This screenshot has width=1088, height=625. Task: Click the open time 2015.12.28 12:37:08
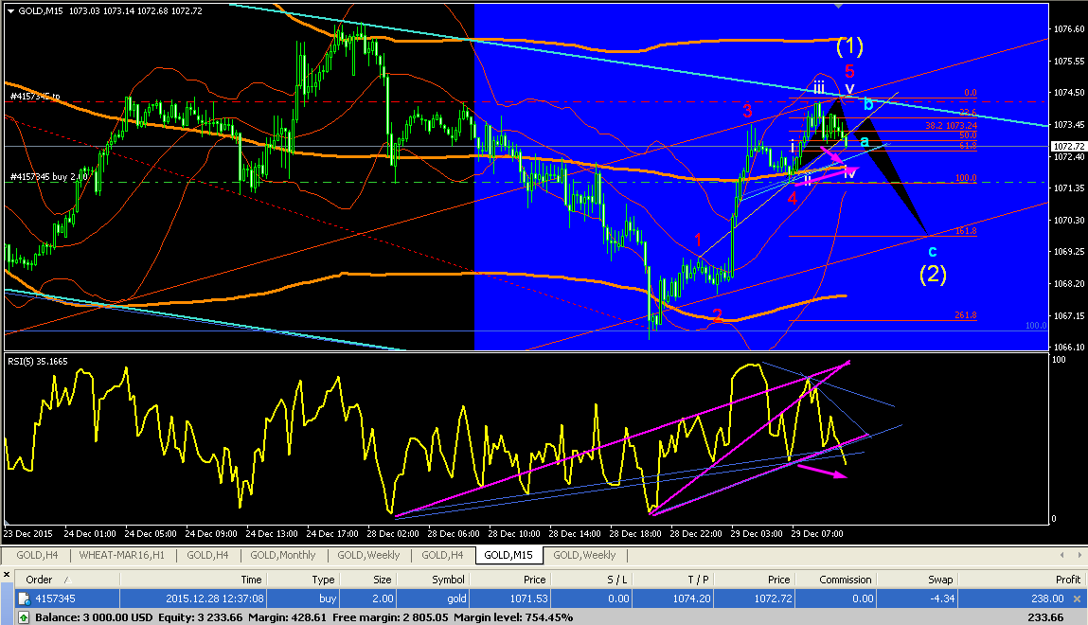click(214, 598)
